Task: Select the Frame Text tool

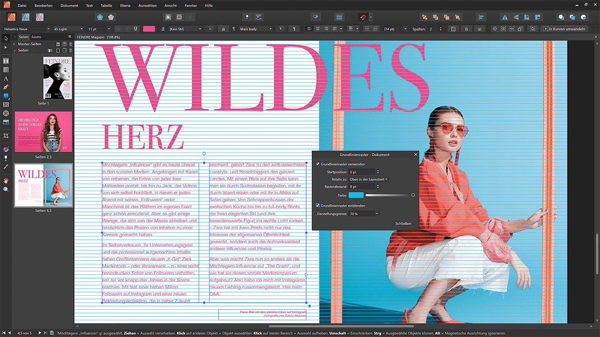Action: coord(6,61)
